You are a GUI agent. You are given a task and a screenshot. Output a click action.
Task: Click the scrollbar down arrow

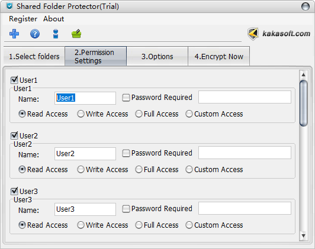point(303,235)
